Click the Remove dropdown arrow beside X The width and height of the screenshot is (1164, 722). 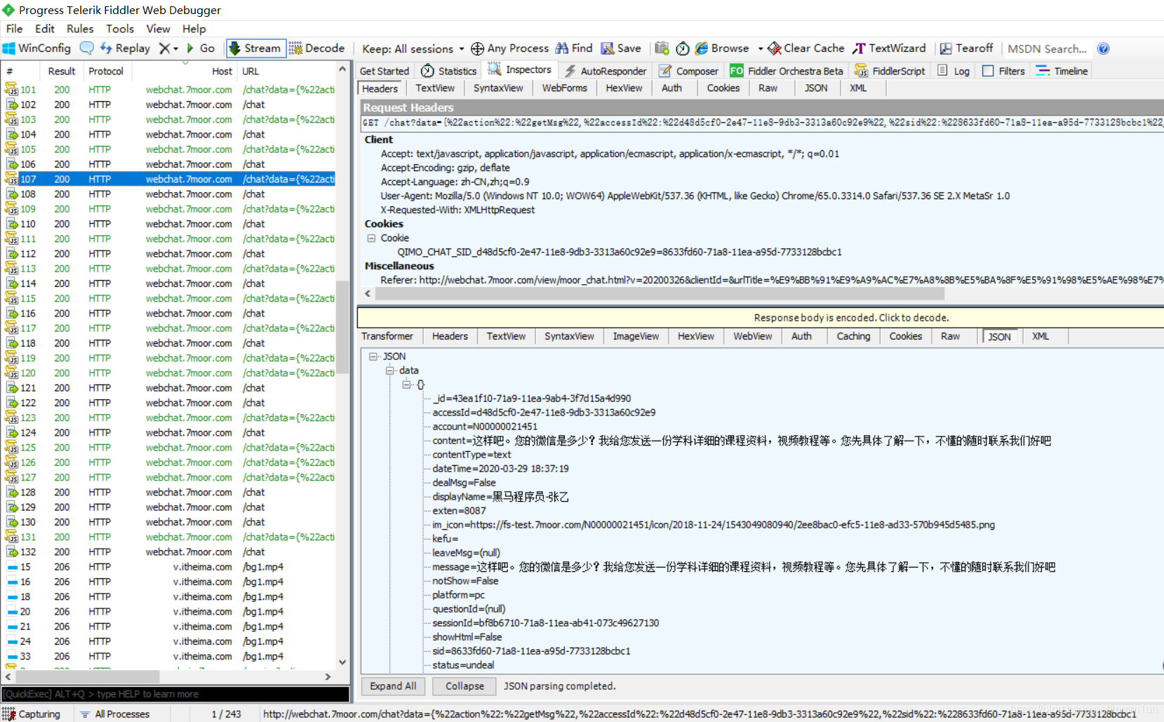(175, 49)
